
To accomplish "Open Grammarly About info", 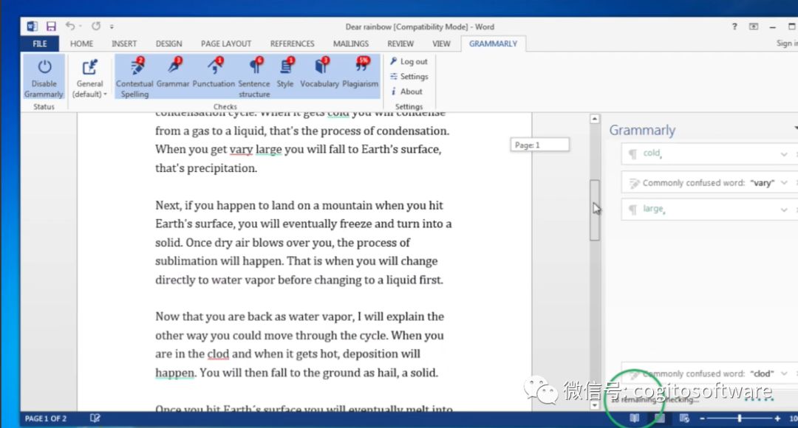I will pyautogui.click(x=406, y=92).
